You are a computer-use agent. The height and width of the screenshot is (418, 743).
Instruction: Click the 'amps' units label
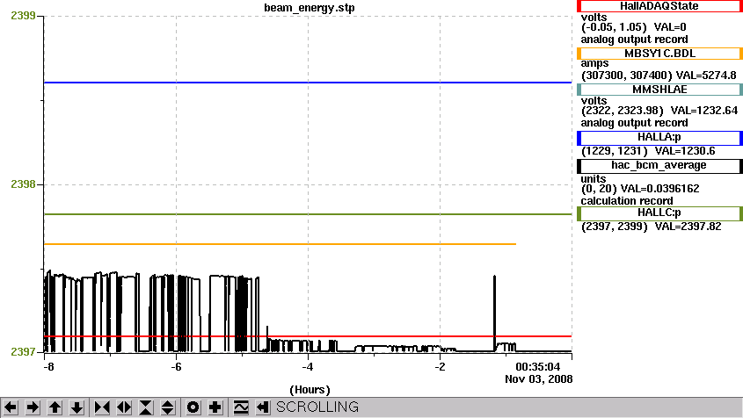pos(594,63)
